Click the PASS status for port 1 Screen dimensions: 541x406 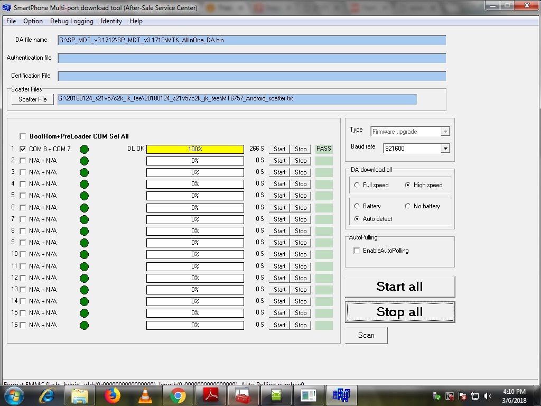(x=324, y=149)
